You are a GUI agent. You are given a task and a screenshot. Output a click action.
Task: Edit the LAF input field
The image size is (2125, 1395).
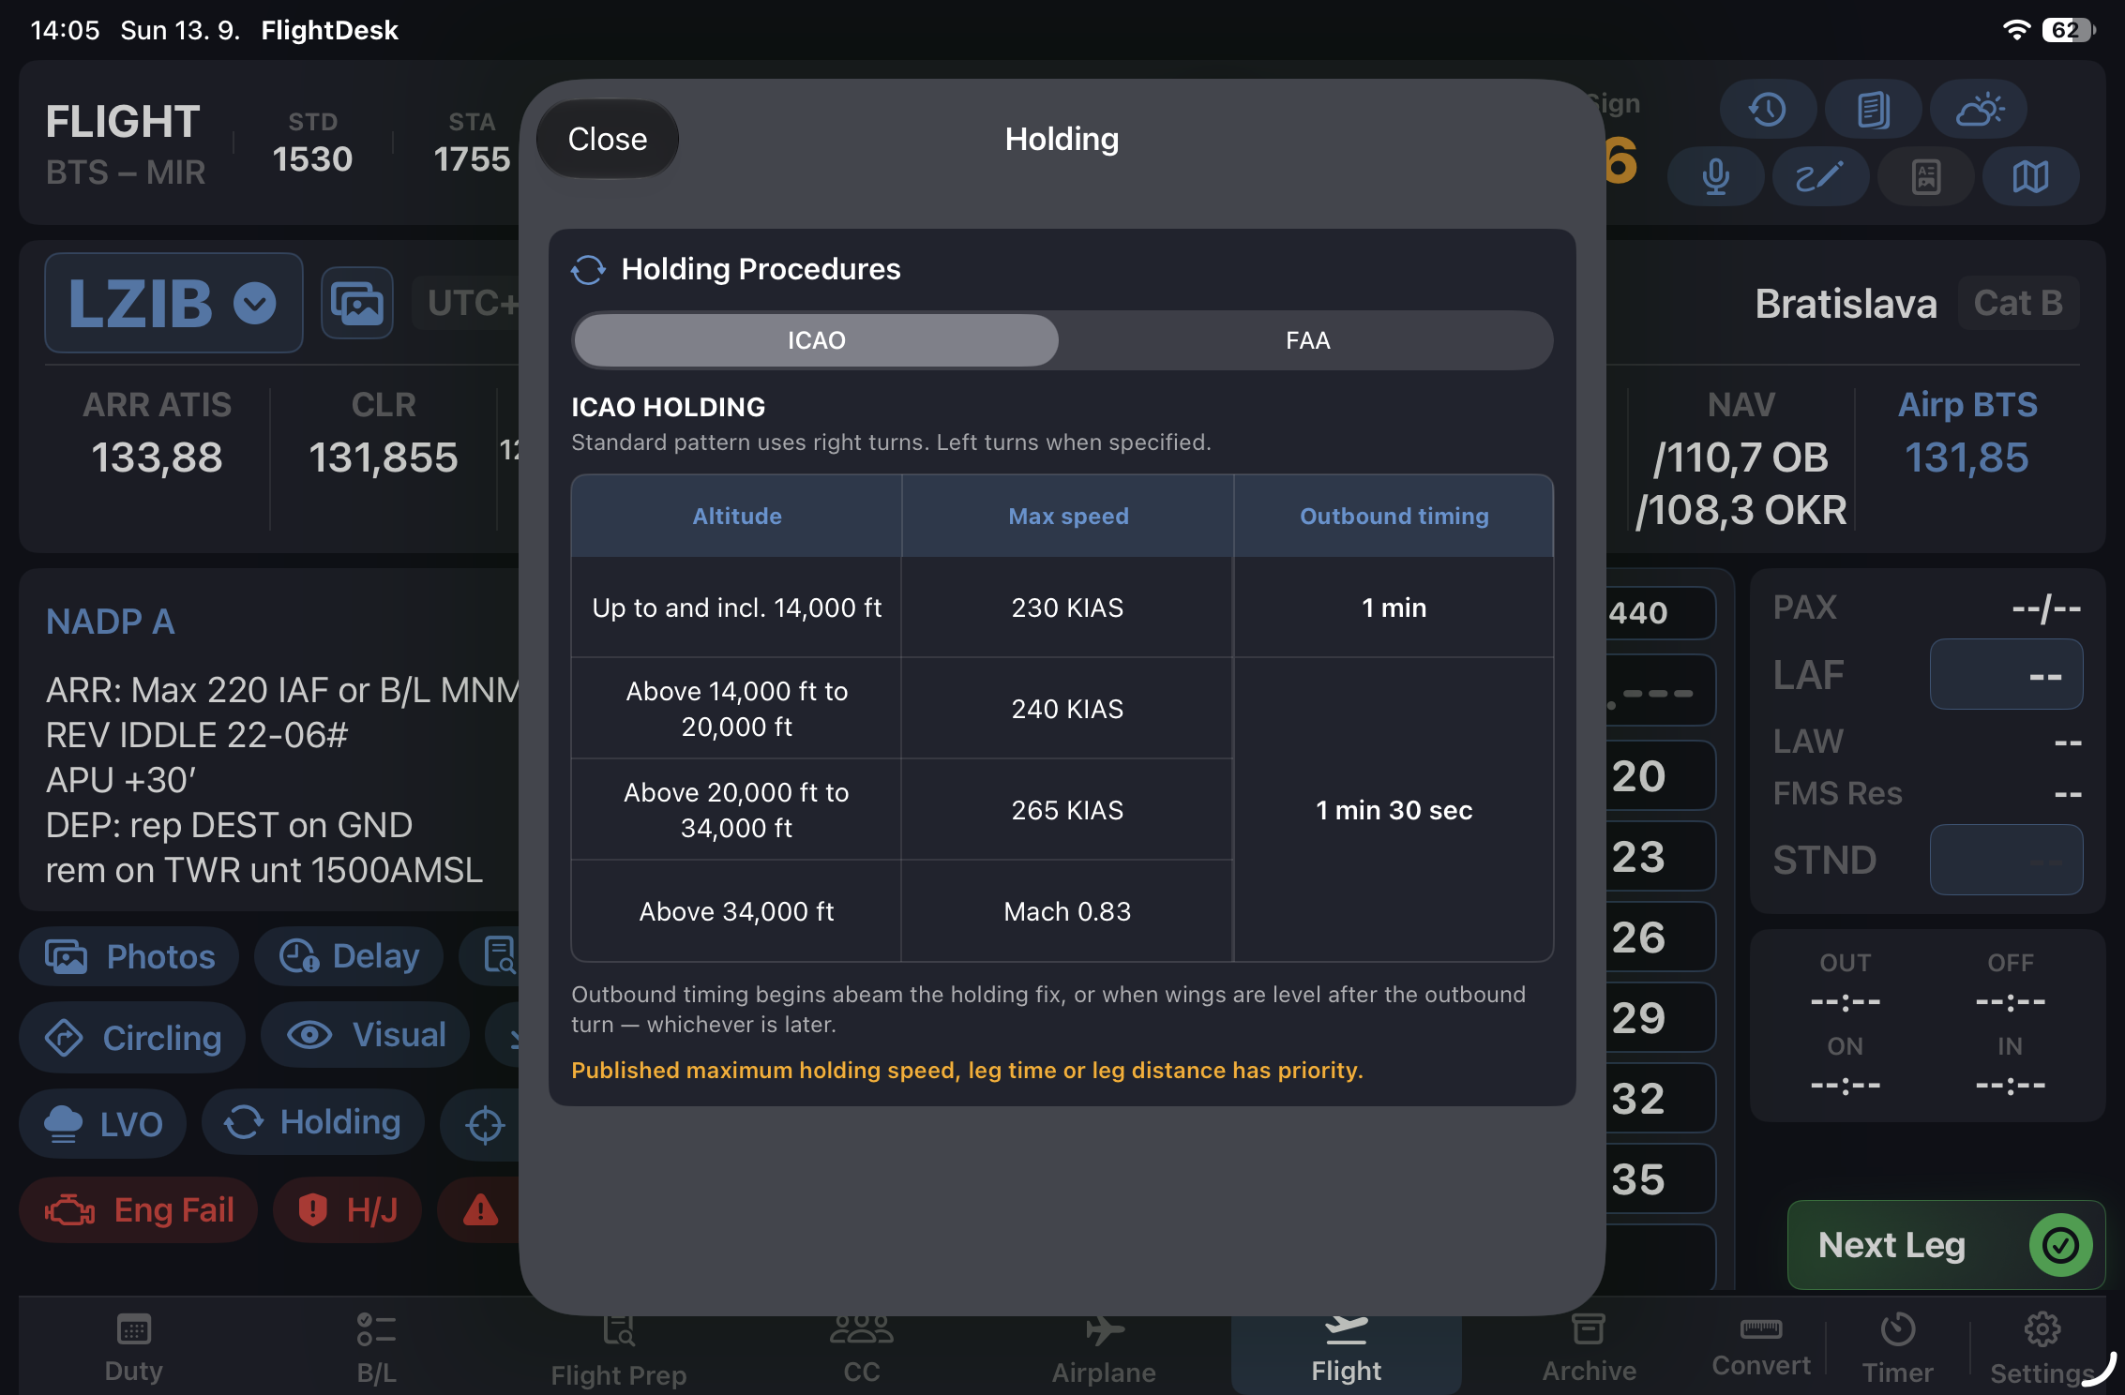(x=2006, y=675)
